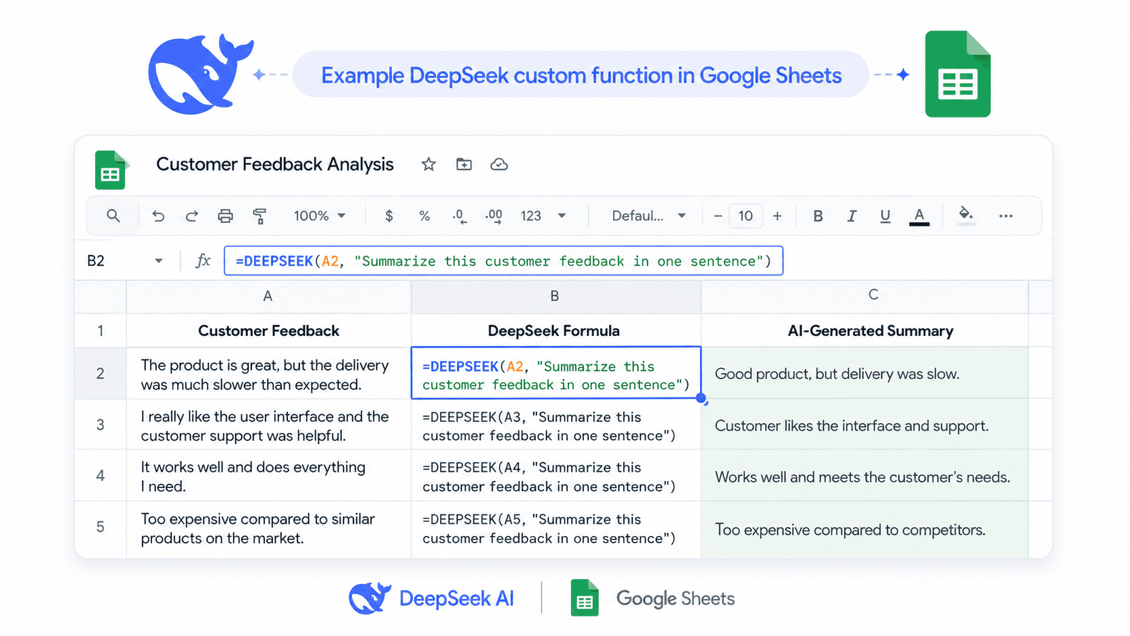Increase decimal places

[494, 216]
